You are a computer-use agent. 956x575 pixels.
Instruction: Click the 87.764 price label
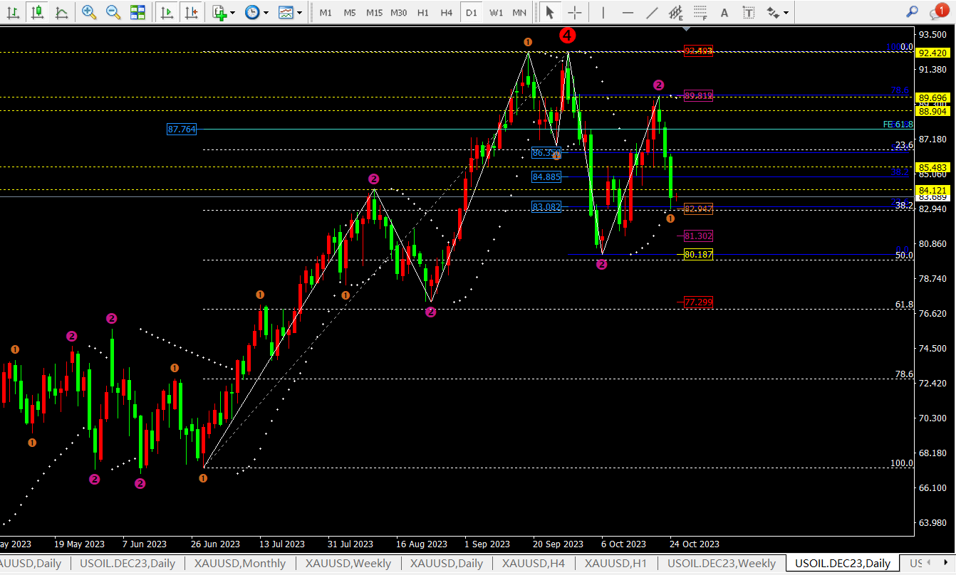(181, 130)
